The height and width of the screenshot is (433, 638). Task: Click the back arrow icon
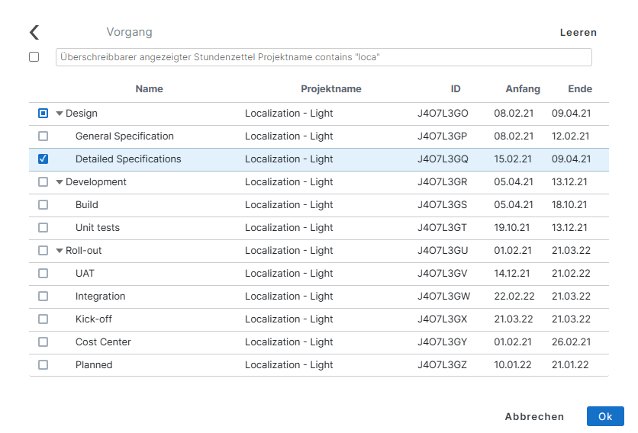point(34,32)
